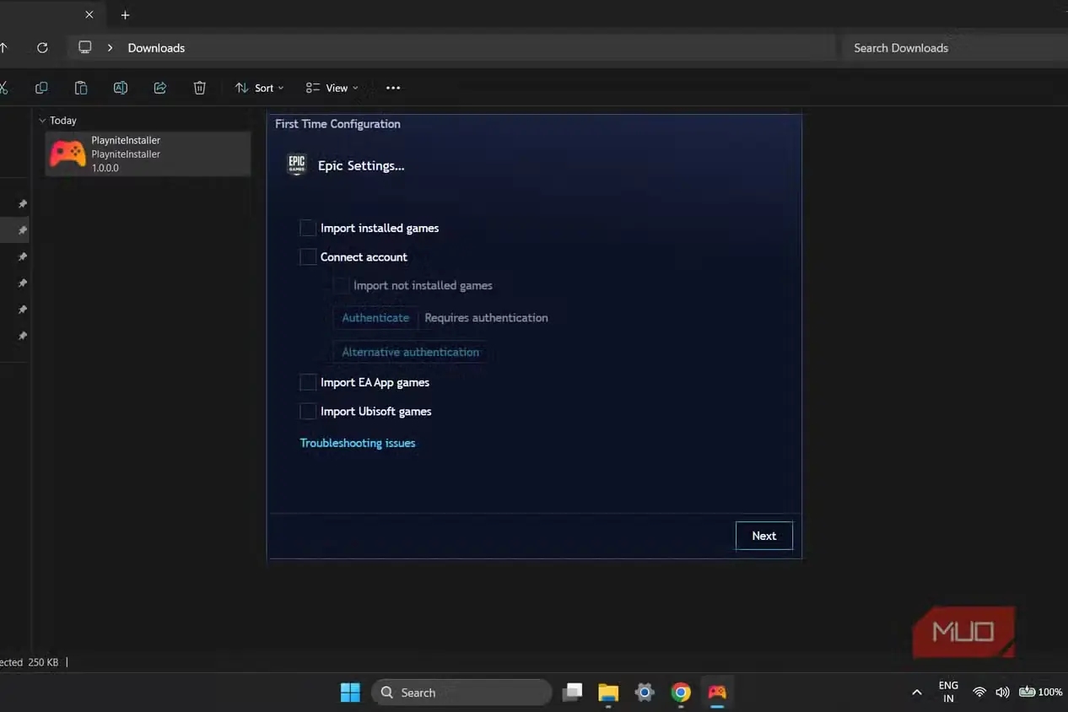Click the Next button

tap(764, 536)
